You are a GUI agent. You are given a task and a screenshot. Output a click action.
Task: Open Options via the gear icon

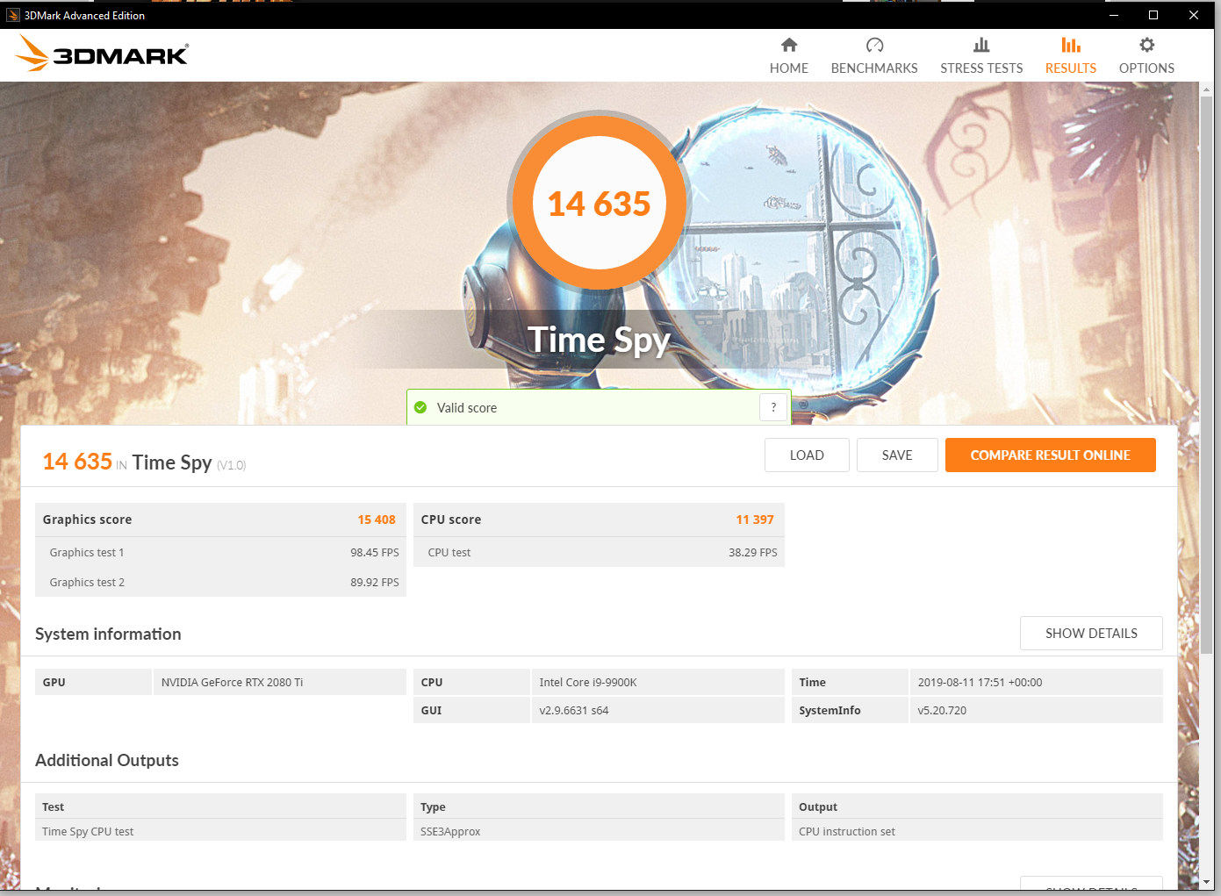pyautogui.click(x=1146, y=45)
